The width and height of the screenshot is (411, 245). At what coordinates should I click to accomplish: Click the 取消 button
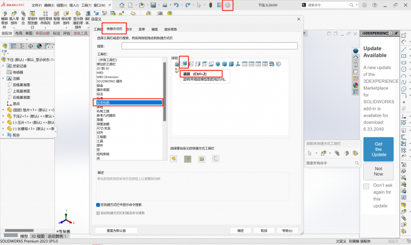pos(264,231)
